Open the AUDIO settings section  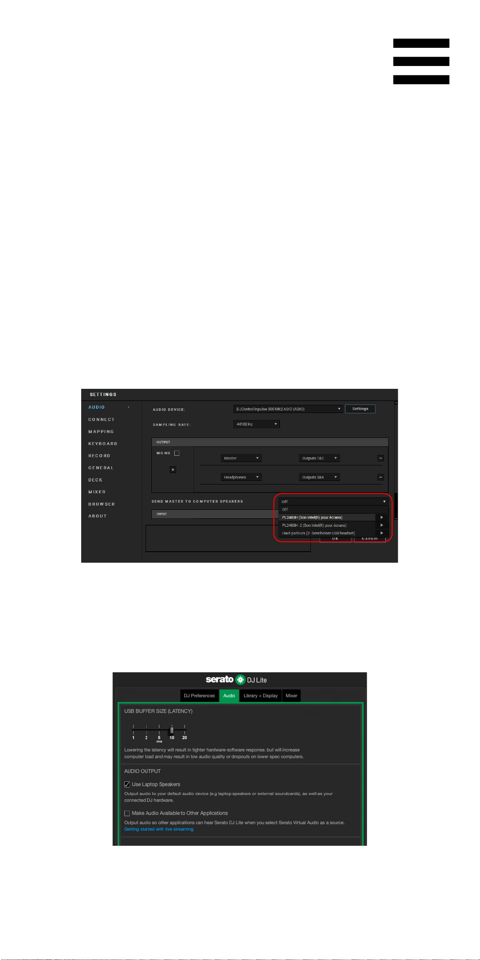[x=96, y=407]
